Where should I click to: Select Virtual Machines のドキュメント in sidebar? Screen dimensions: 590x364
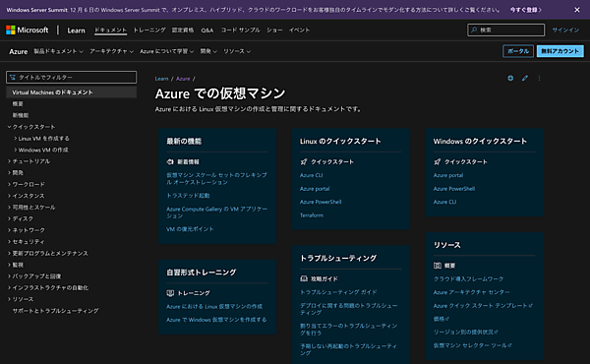pyautogui.click(x=72, y=92)
